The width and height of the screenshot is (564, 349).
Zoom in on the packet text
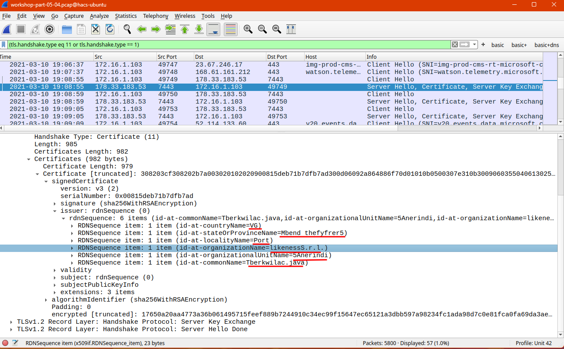click(x=248, y=29)
